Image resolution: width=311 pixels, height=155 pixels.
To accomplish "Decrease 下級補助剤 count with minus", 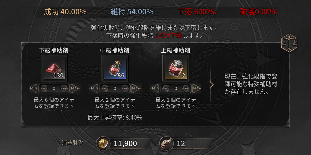I will (x=44, y=88).
